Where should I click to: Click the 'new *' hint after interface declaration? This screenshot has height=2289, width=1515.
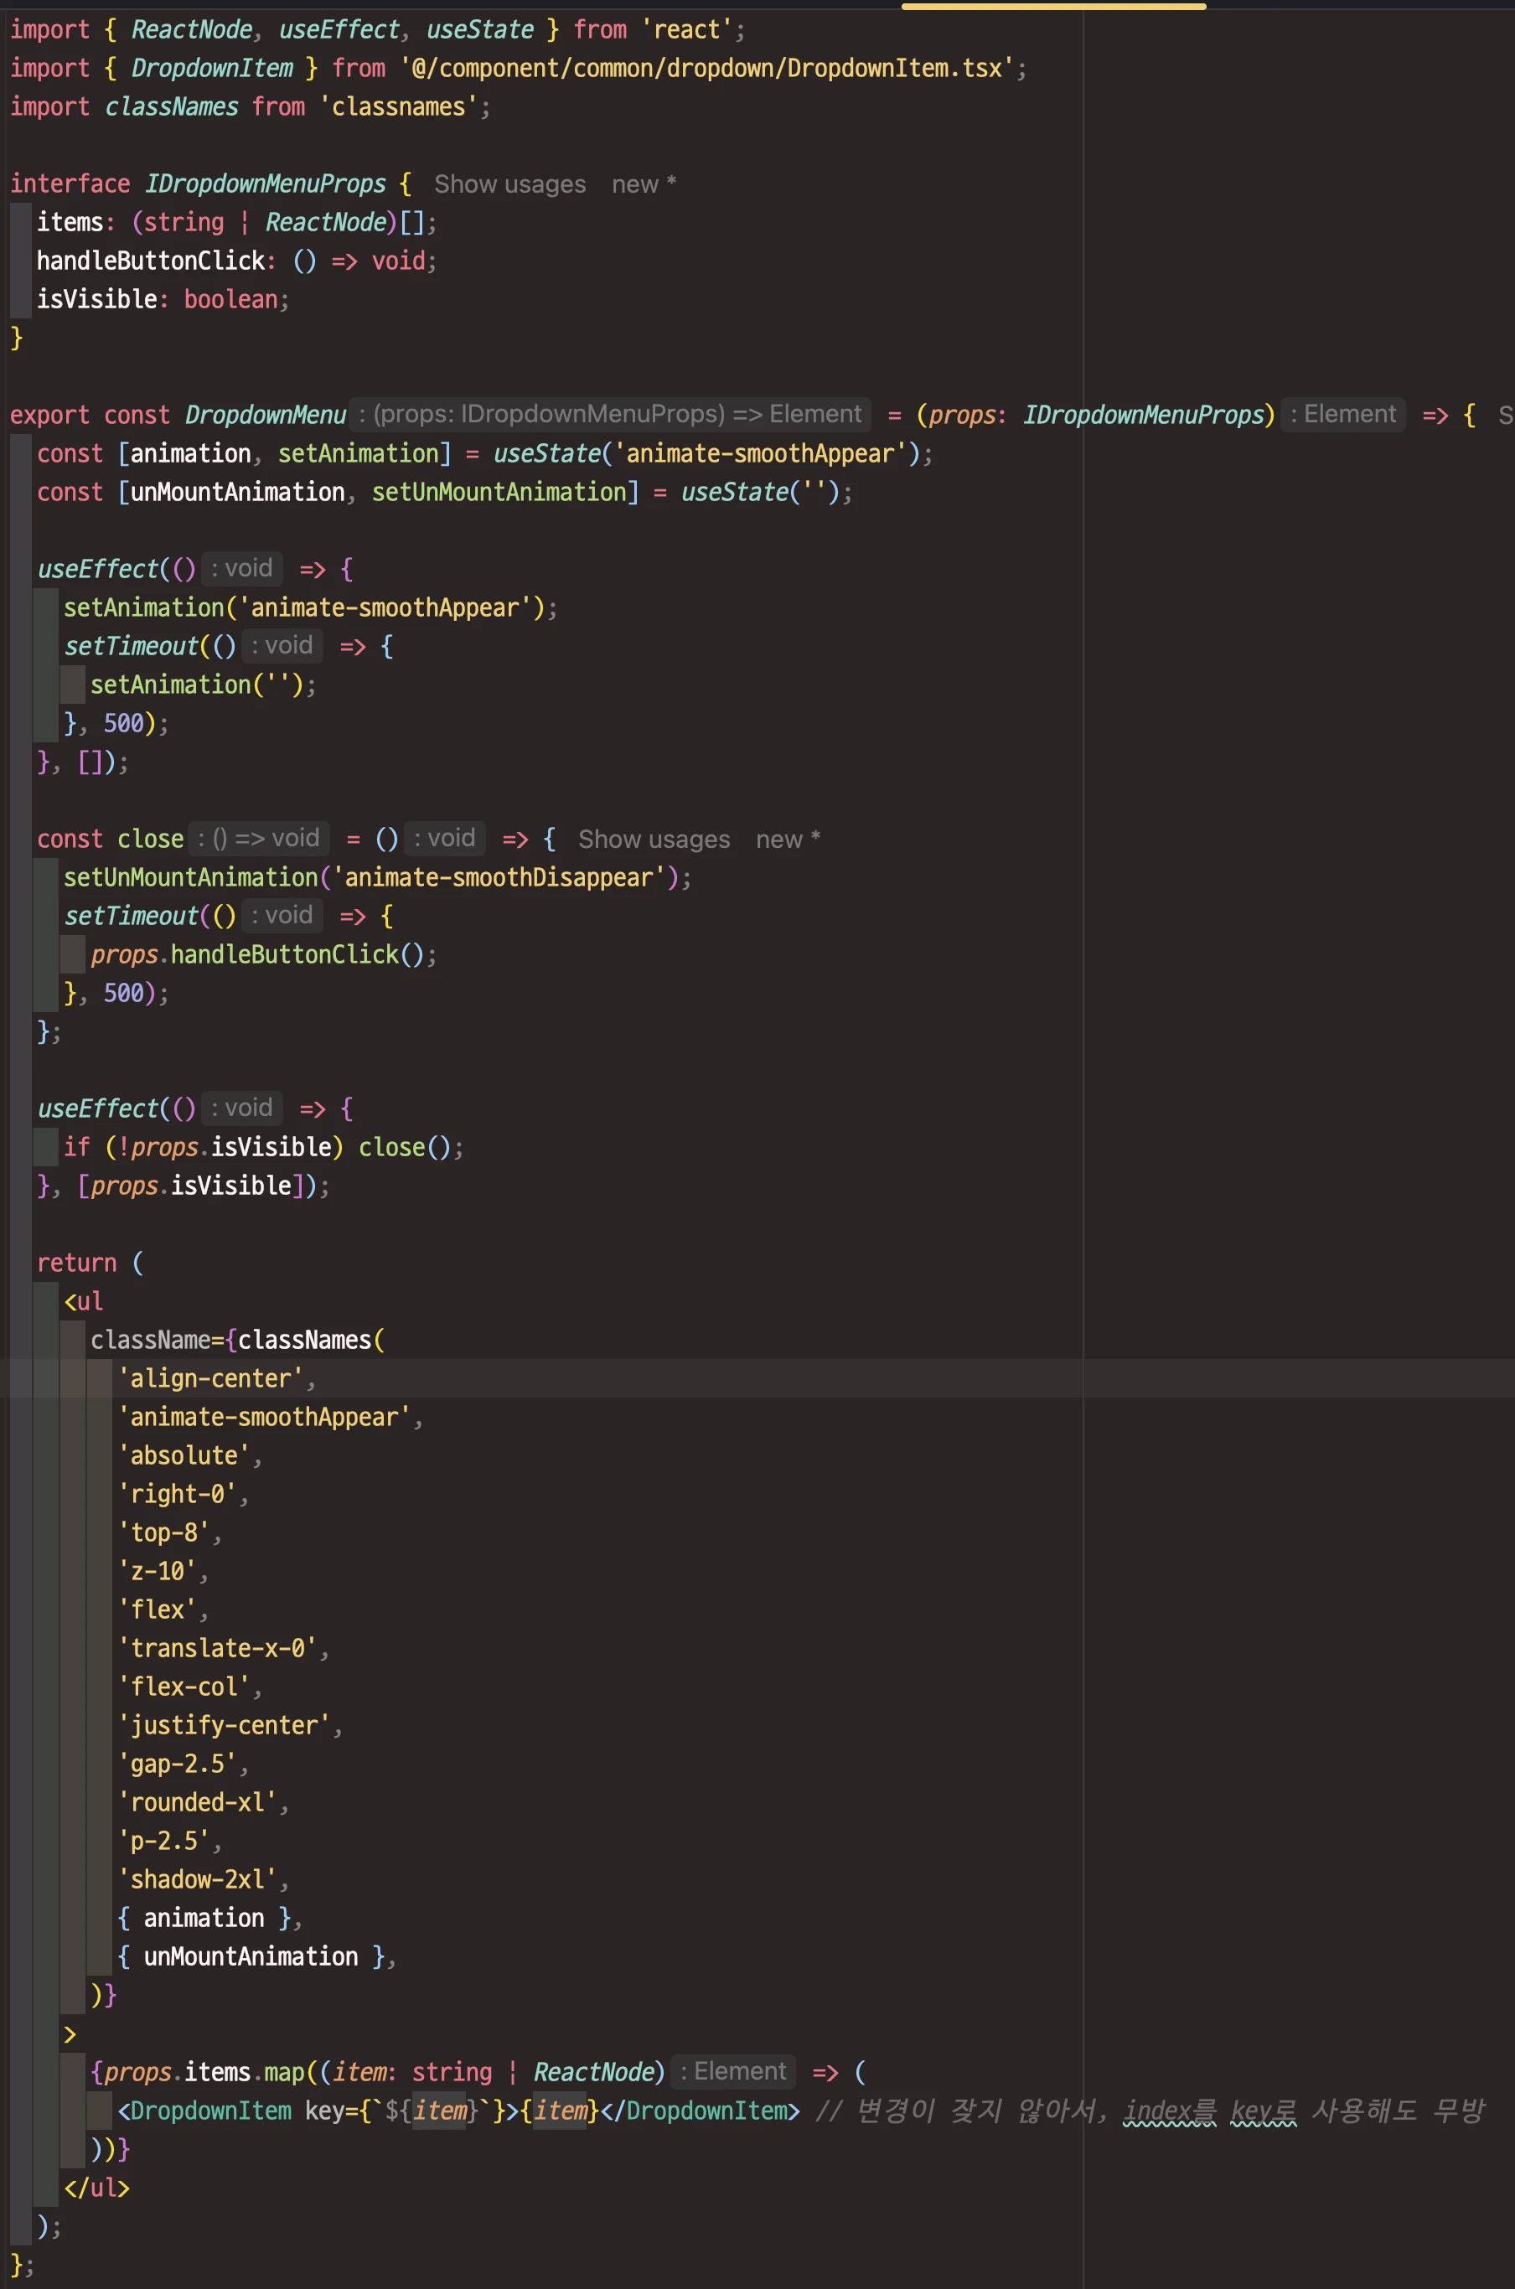click(x=644, y=183)
